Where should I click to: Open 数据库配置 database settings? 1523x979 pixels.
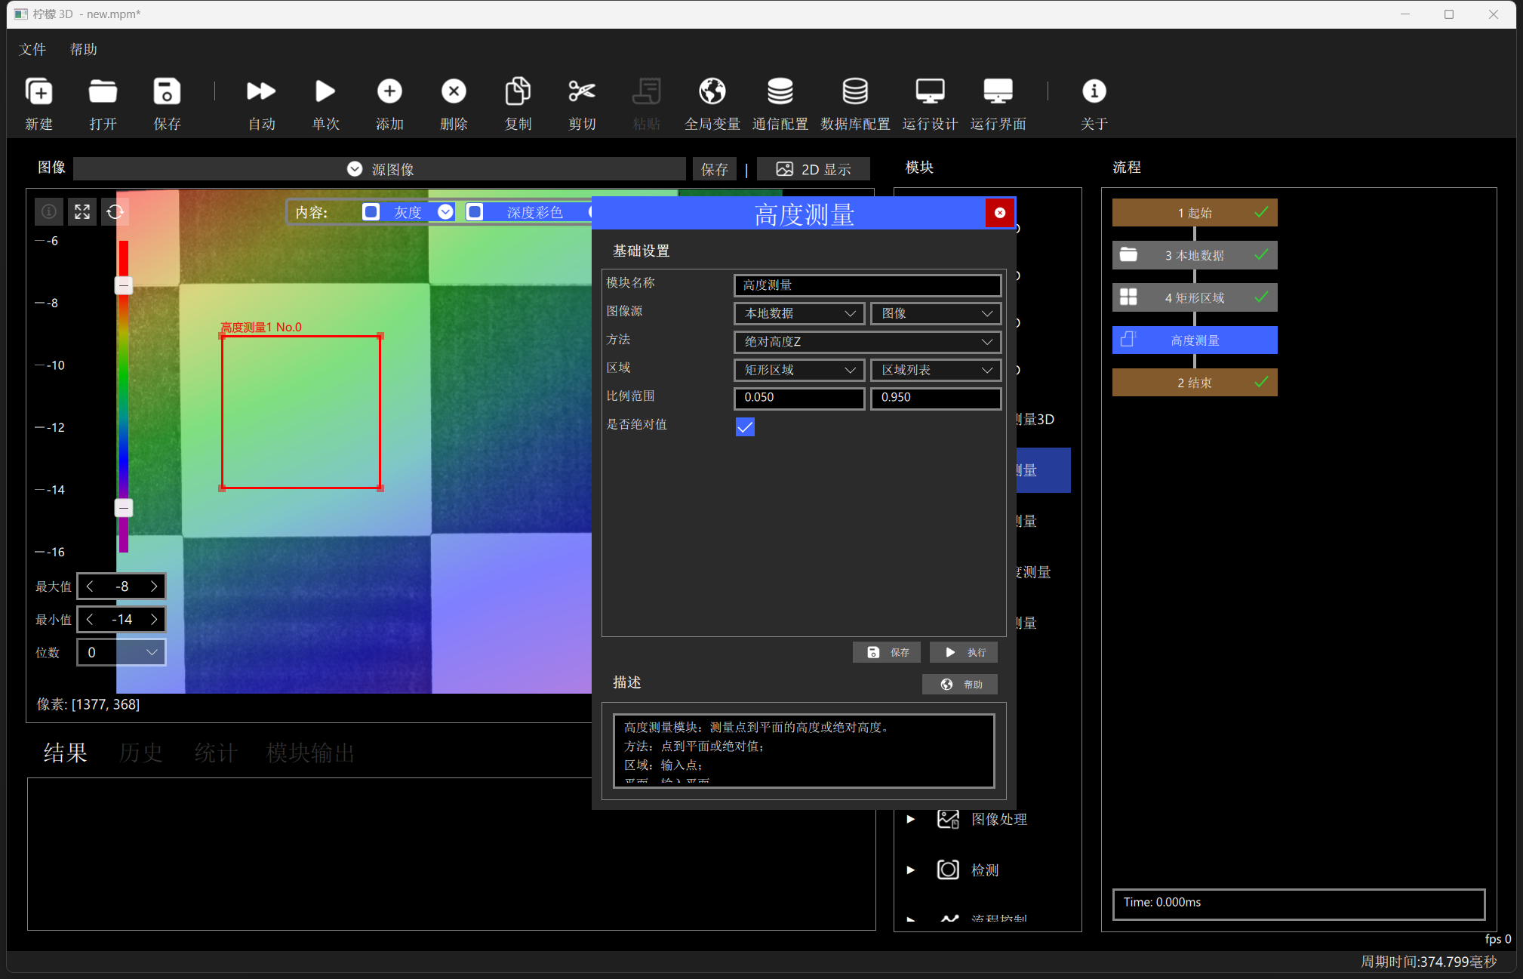(x=855, y=92)
